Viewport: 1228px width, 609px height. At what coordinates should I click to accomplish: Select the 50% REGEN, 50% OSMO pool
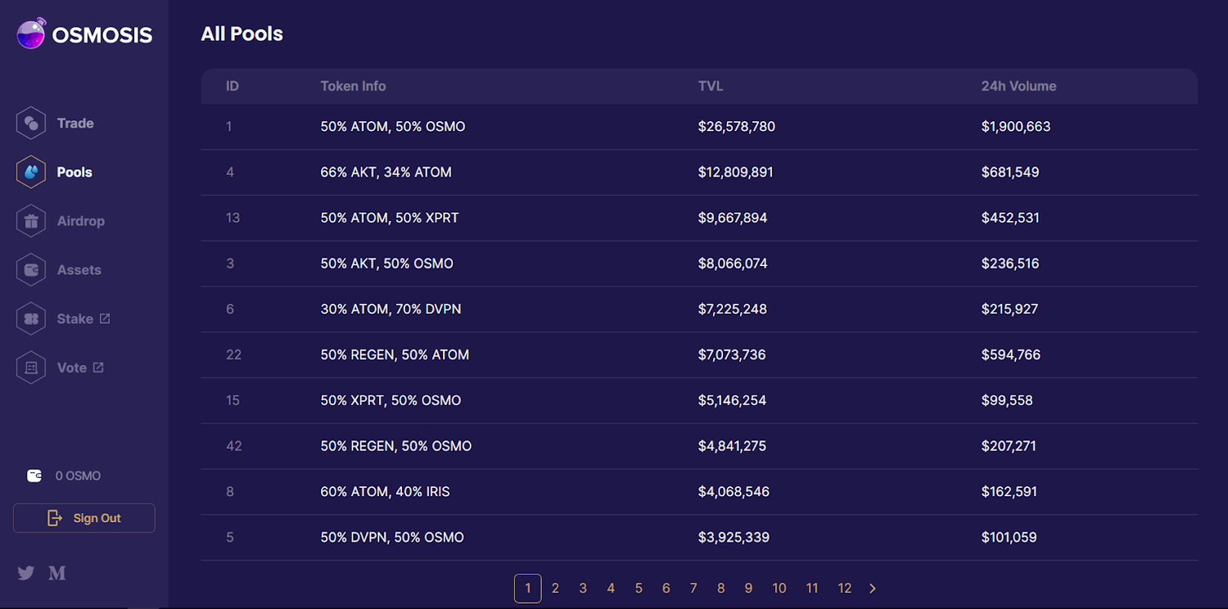tap(699, 446)
